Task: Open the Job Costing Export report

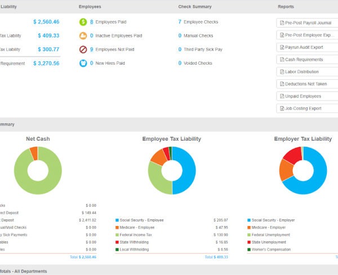Action: [x=307, y=109]
